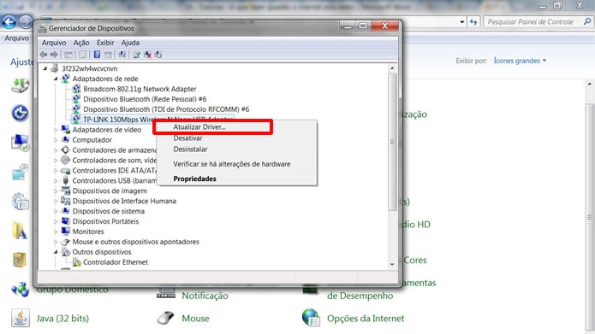
Task: Expand the Dispositivos de imagem node
Action: 56,190
